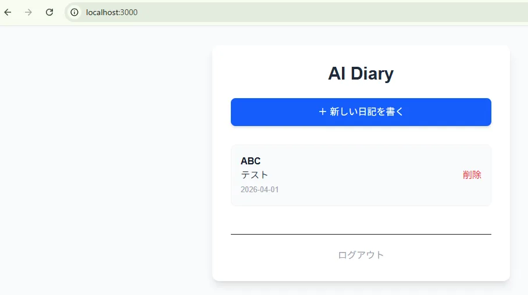Click blank page background left of card
The image size is (528, 295).
105,163
